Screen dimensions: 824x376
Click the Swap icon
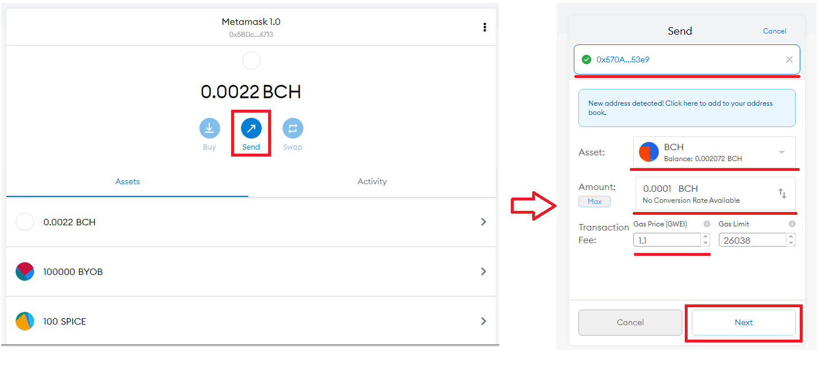292,128
